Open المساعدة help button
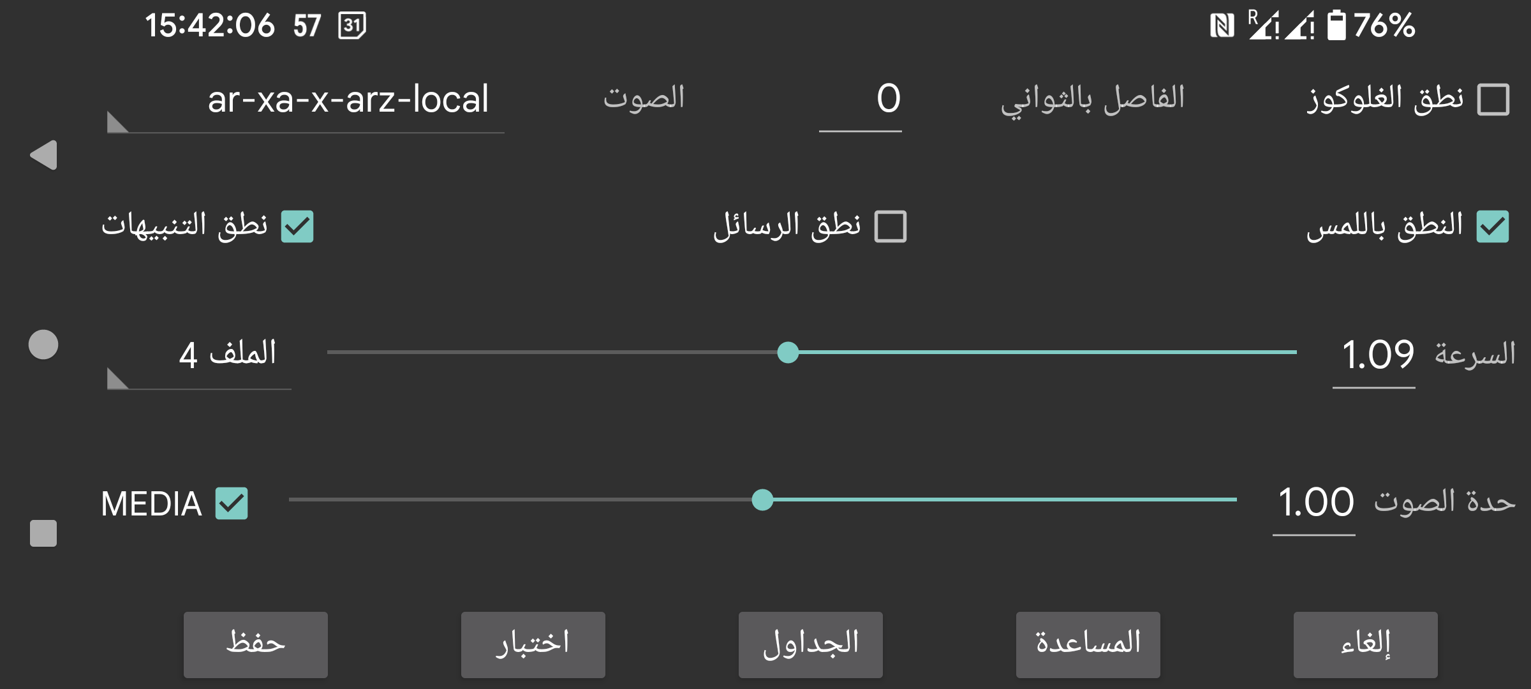Image resolution: width=1531 pixels, height=689 pixels. [1088, 644]
